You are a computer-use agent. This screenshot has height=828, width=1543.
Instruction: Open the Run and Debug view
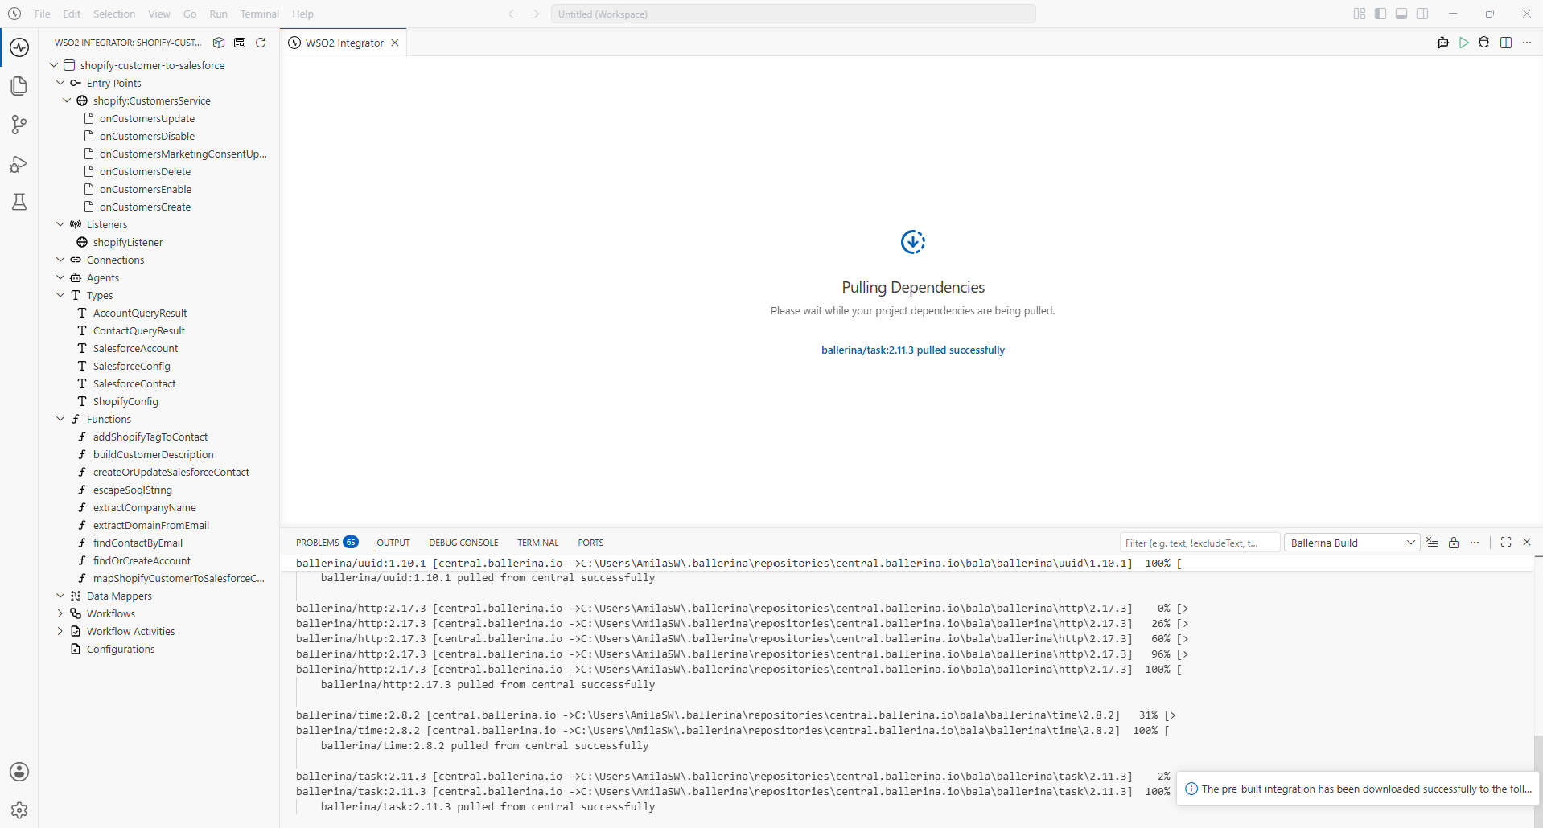point(19,164)
